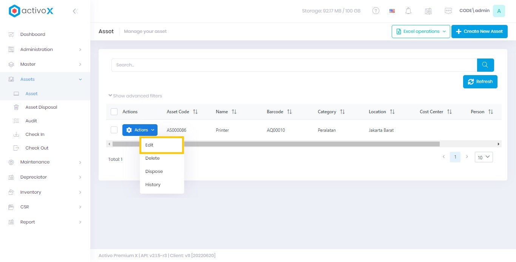
Task: Tick the select-all checkbox in table header
Action: click(x=114, y=112)
